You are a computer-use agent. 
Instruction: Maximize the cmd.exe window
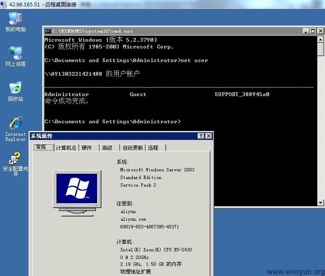click(x=313, y=31)
